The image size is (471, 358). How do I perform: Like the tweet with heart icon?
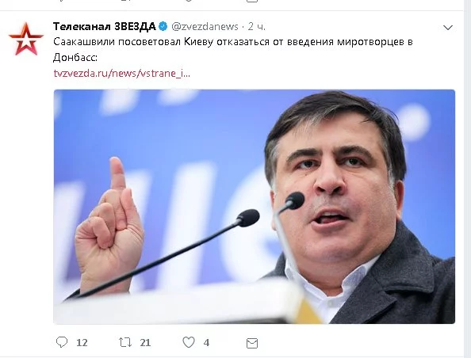click(189, 342)
